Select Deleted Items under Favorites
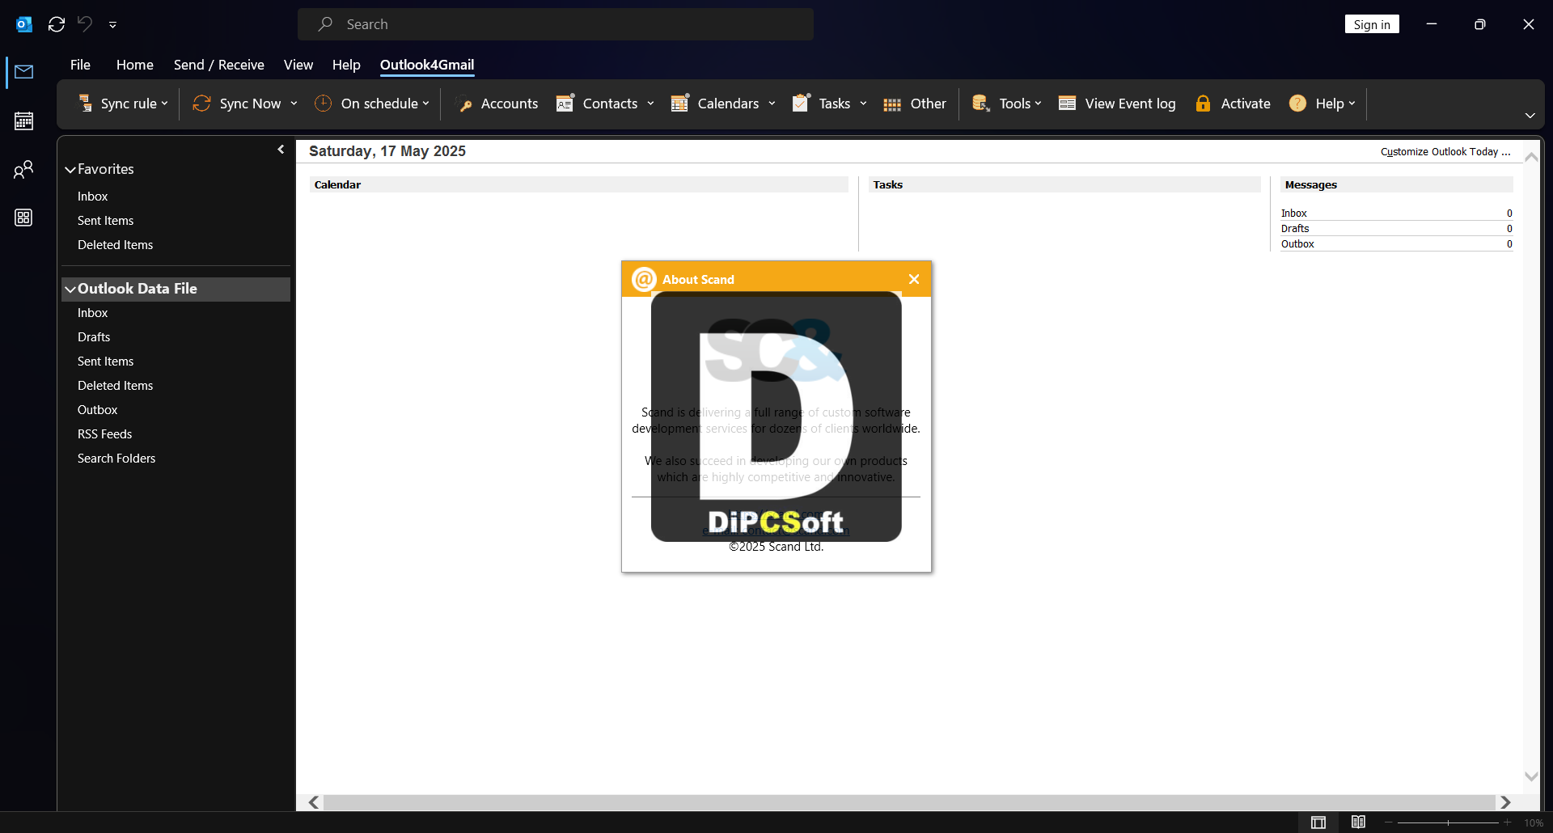Screen dimensions: 1553x833 (115, 245)
